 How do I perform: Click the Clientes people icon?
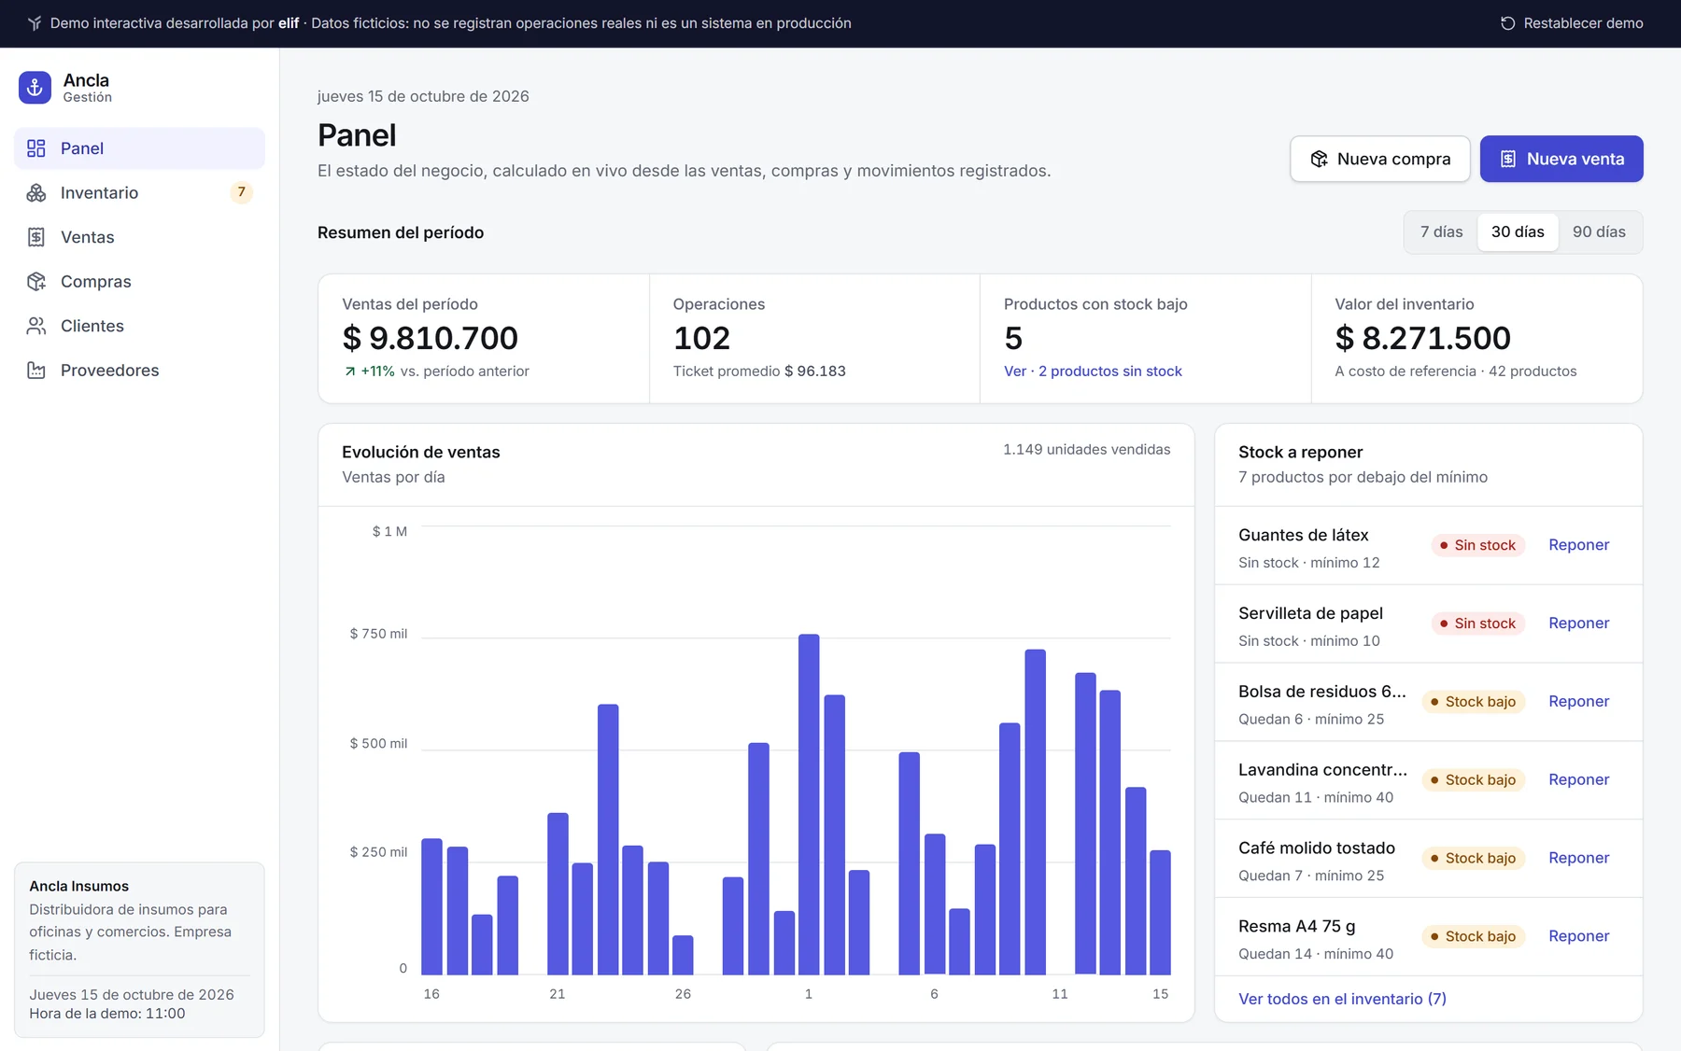pos(36,326)
